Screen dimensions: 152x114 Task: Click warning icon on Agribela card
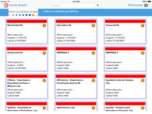point(44,108)
